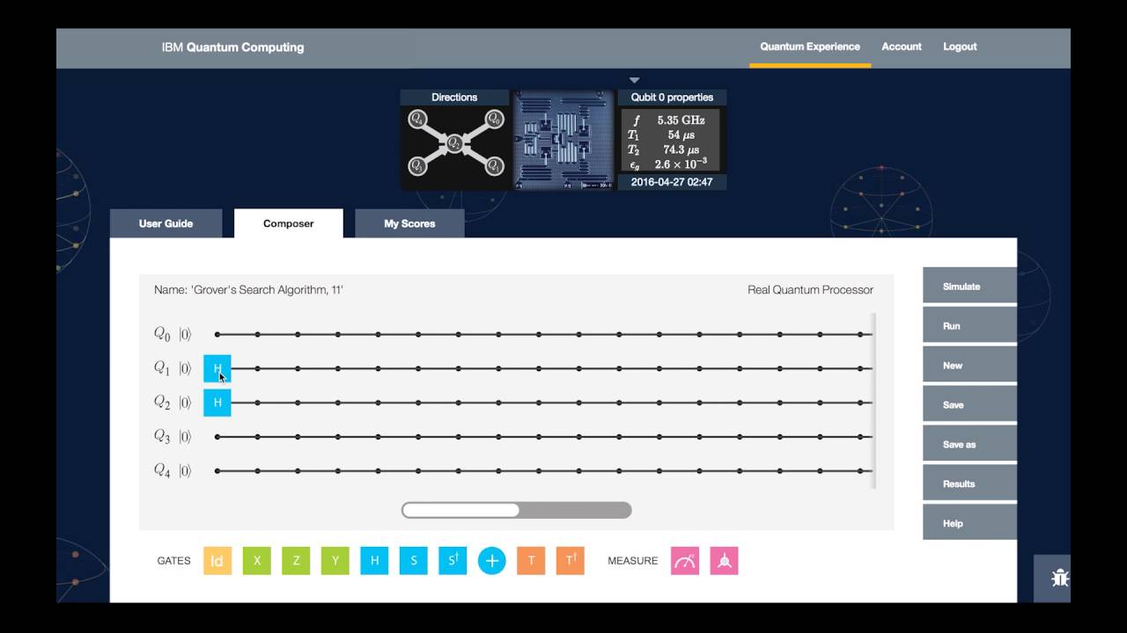
Task: Select the Z gate tile
Action: pos(296,561)
